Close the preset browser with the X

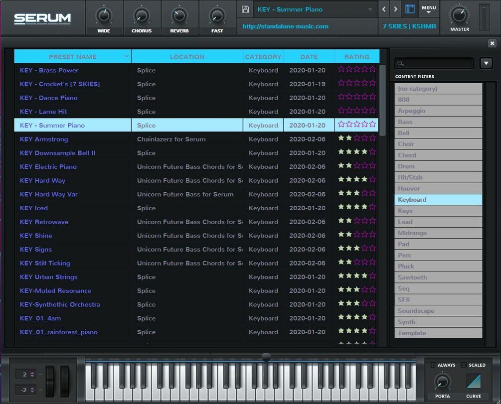pyautogui.click(x=492, y=43)
